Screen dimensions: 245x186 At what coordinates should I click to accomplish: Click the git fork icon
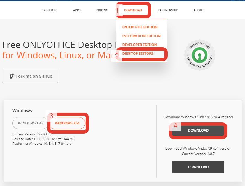coord(12,76)
